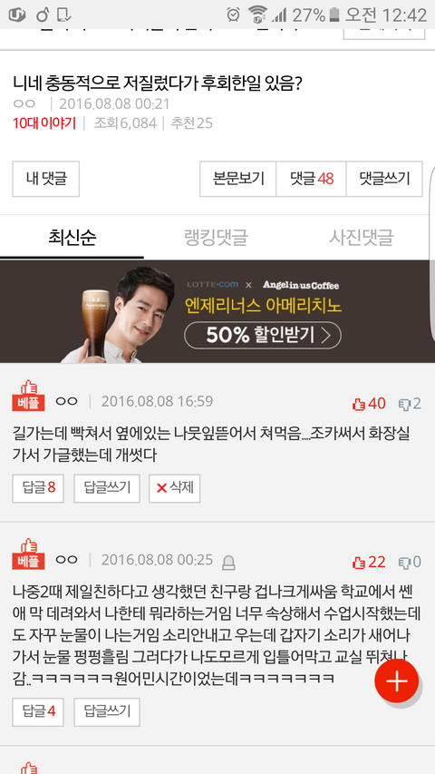Tap alarm clock icon in status bar
The image size is (435, 774).
point(233,15)
